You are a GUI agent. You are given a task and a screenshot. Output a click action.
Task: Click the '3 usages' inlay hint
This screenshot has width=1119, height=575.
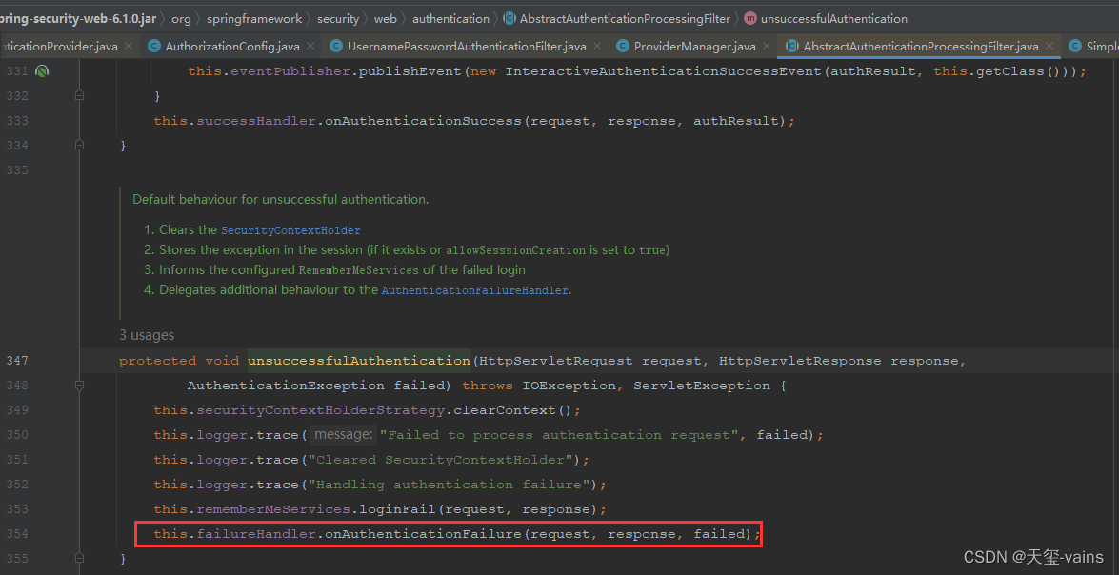[x=147, y=335]
